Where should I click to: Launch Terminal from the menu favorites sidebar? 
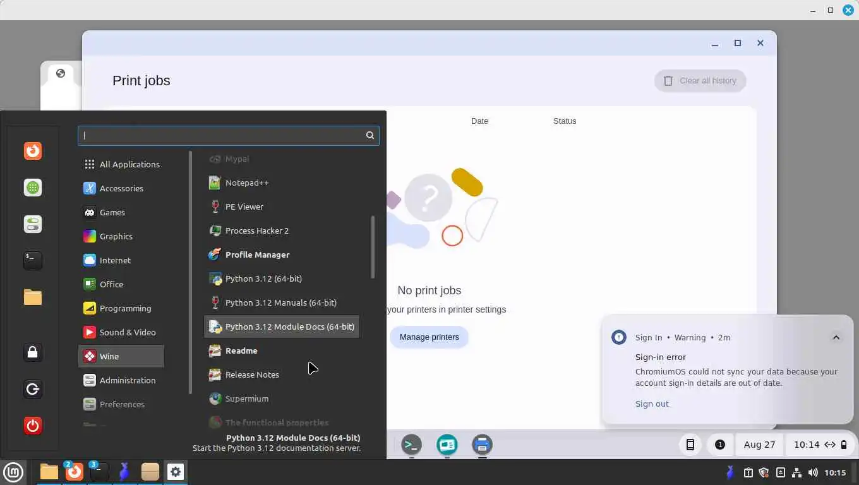pyautogui.click(x=33, y=260)
